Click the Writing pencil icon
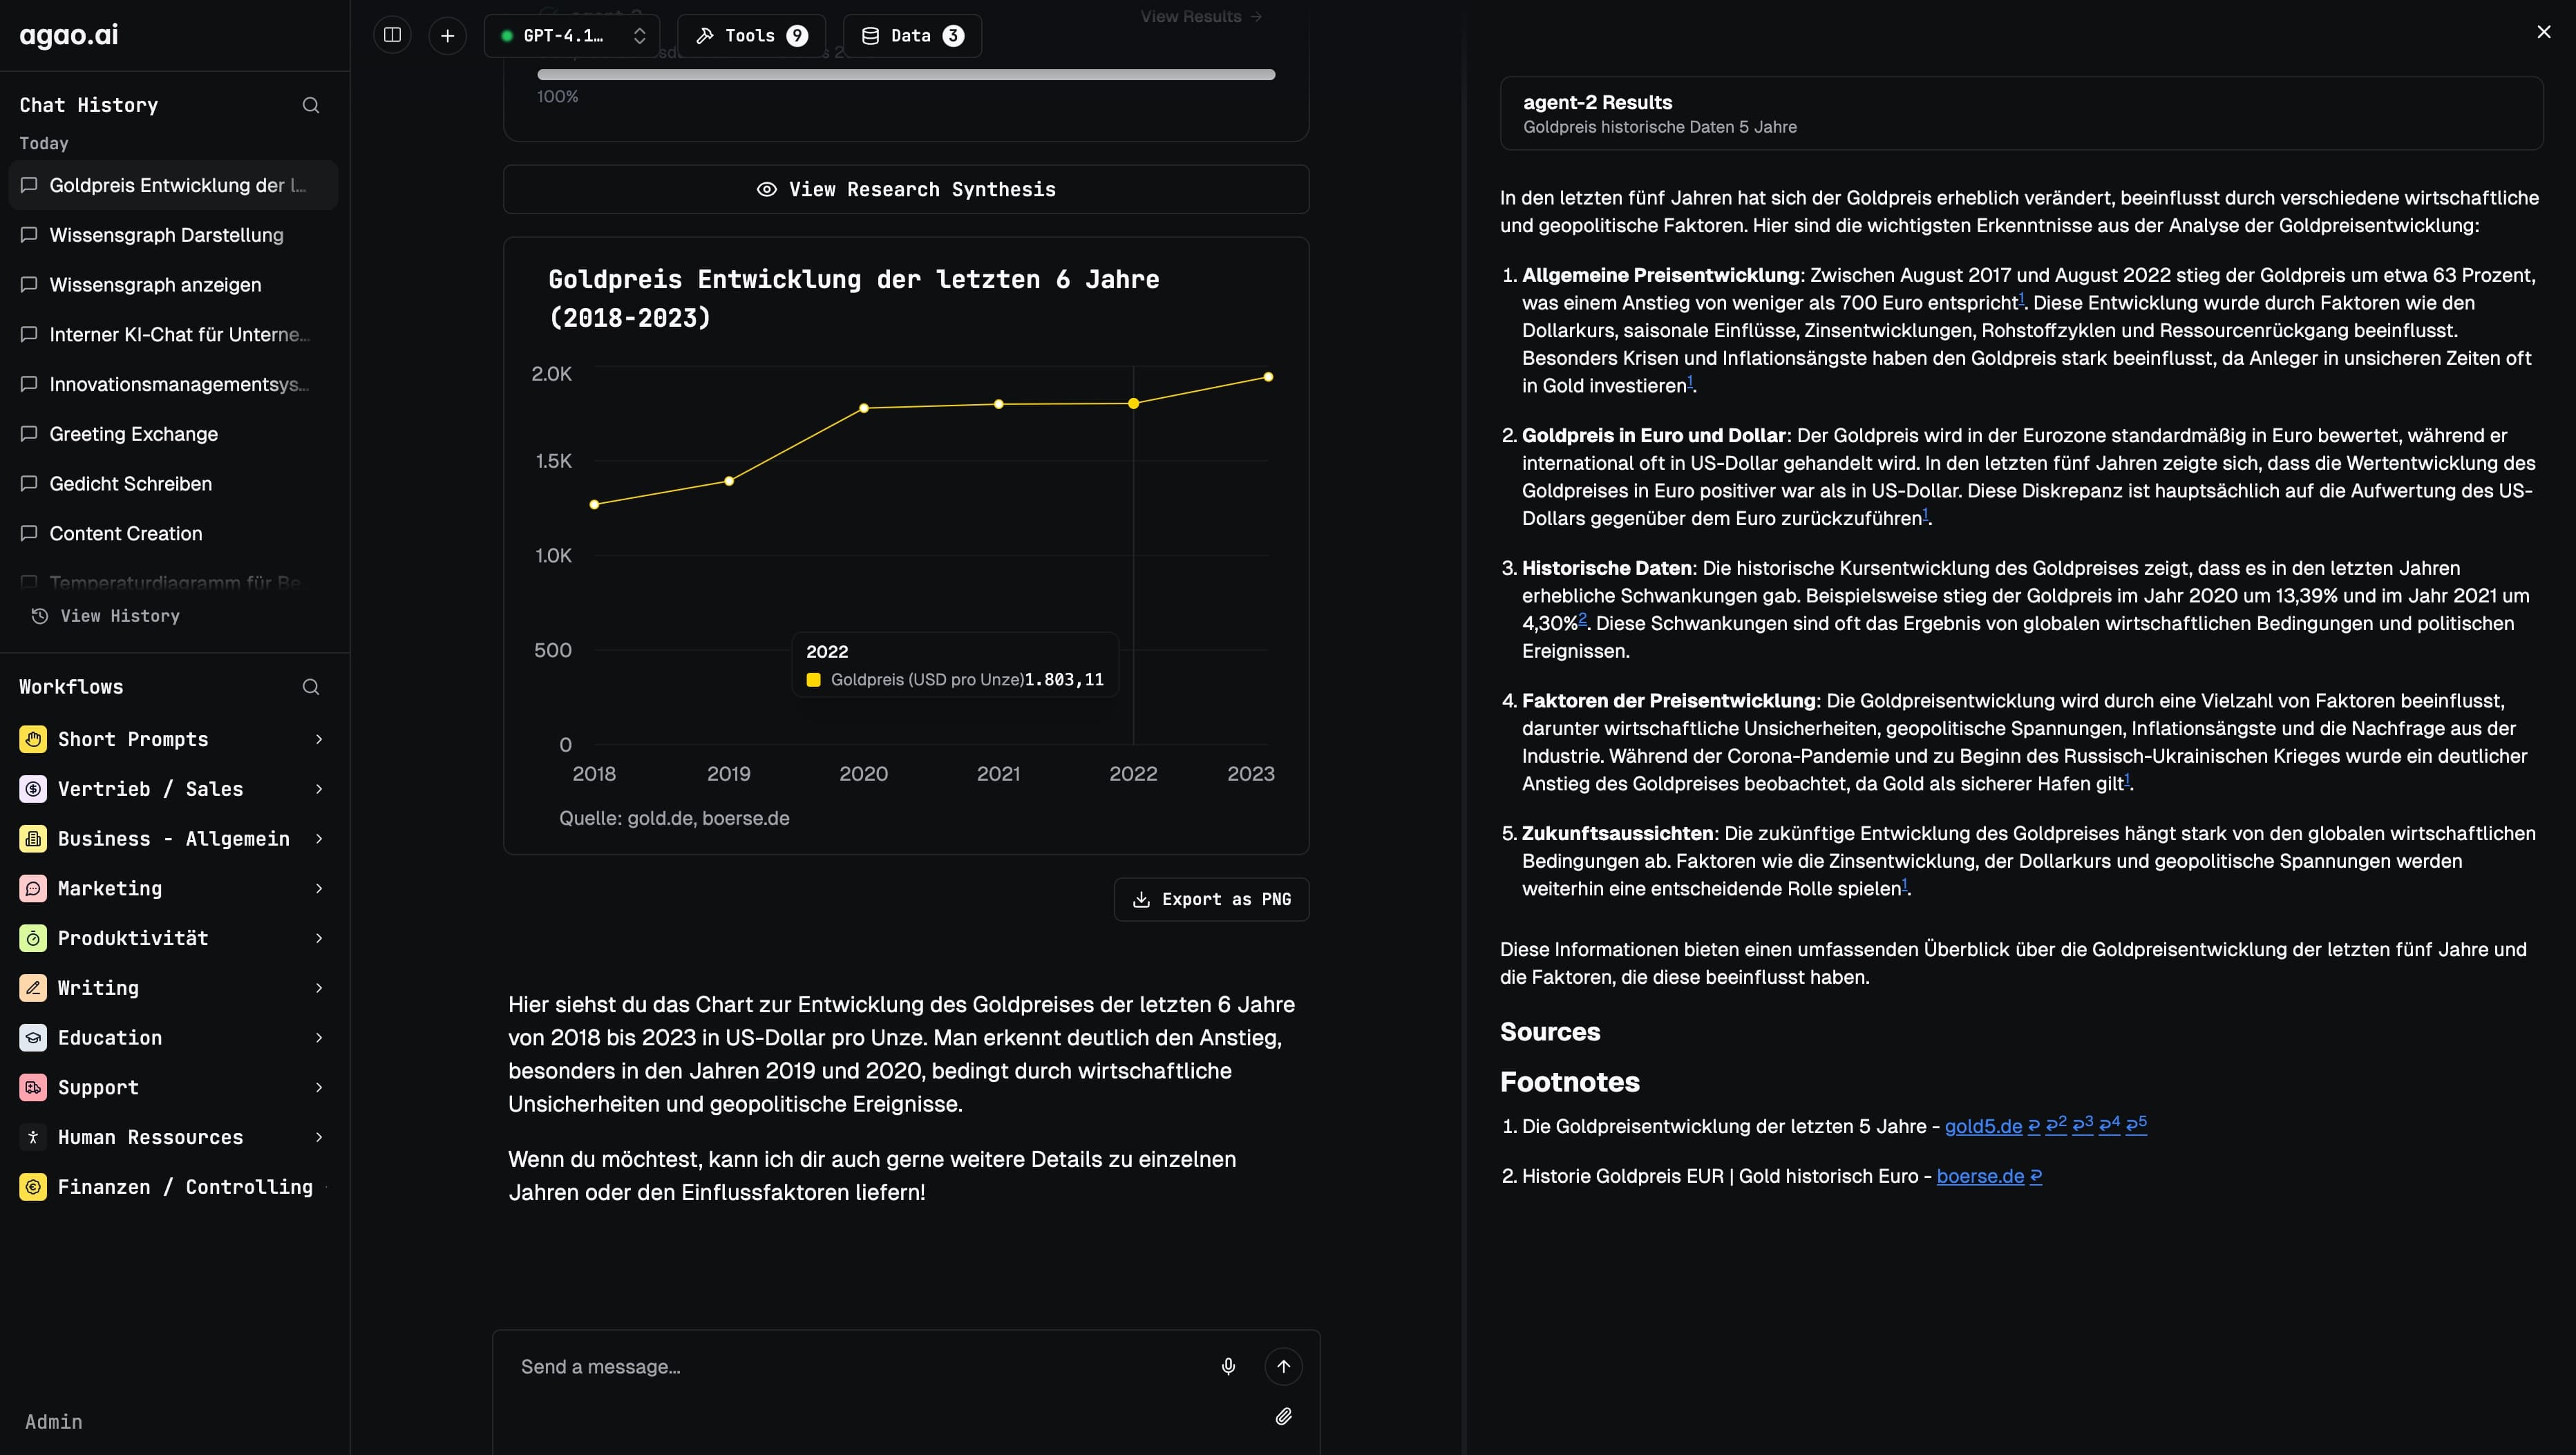 33,988
